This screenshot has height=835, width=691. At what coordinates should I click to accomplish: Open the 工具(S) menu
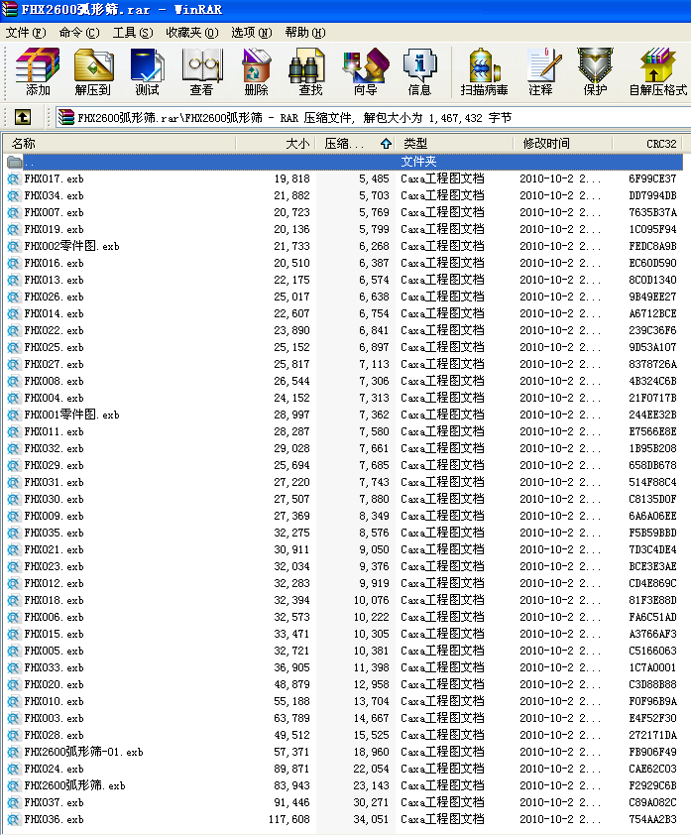(x=133, y=33)
